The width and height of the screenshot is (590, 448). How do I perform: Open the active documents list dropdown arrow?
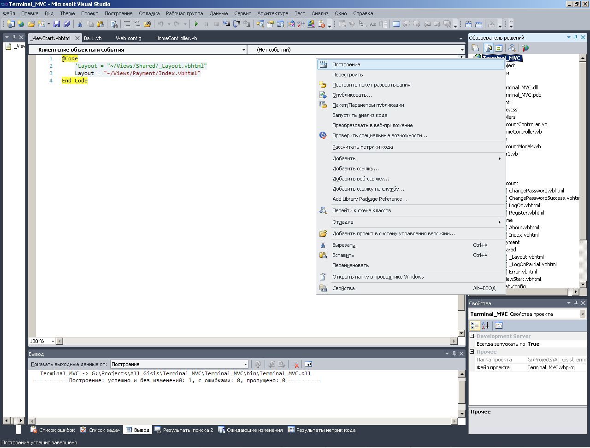(x=461, y=38)
